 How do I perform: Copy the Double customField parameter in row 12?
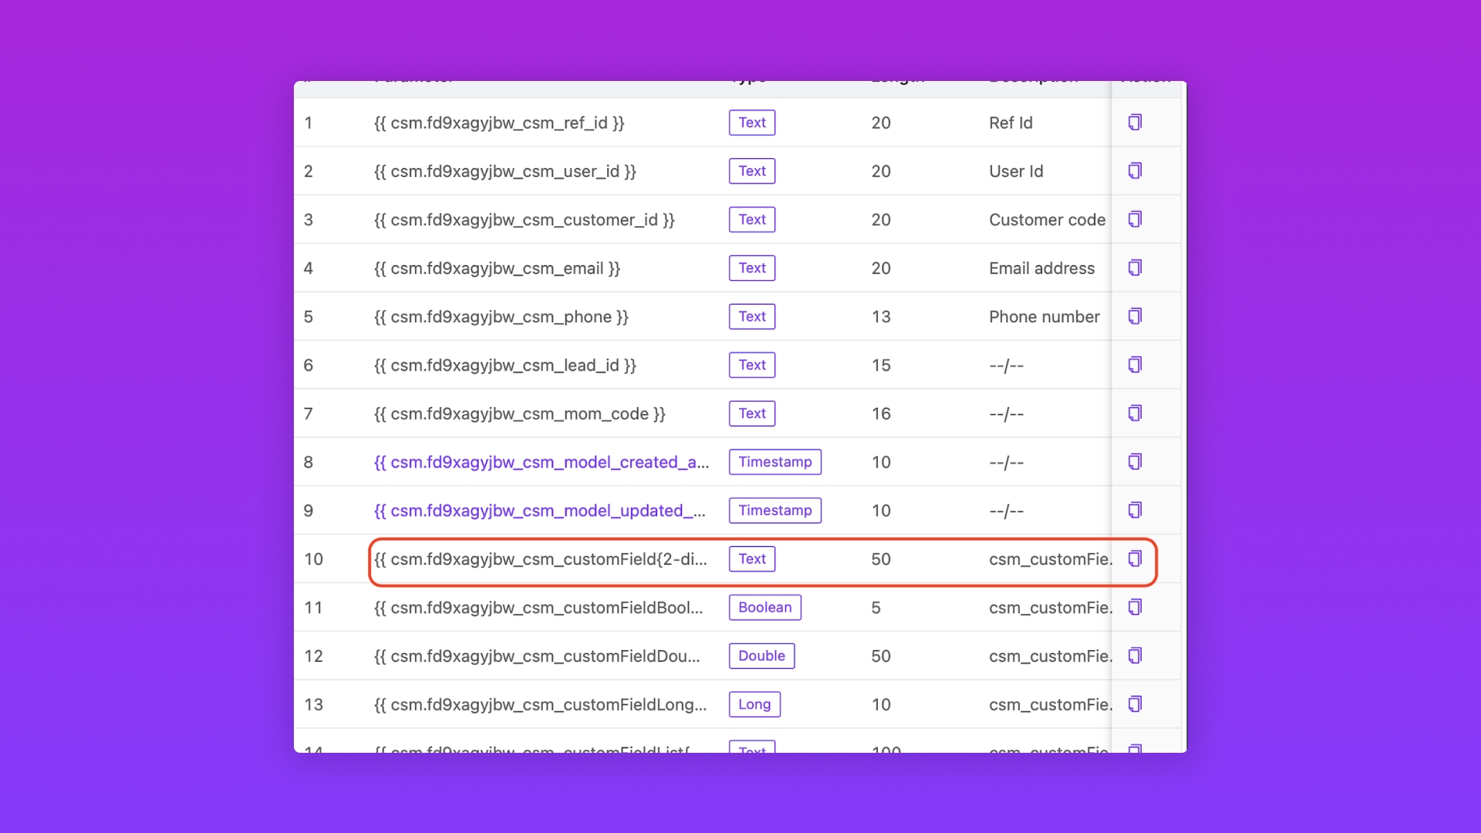(1135, 656)
